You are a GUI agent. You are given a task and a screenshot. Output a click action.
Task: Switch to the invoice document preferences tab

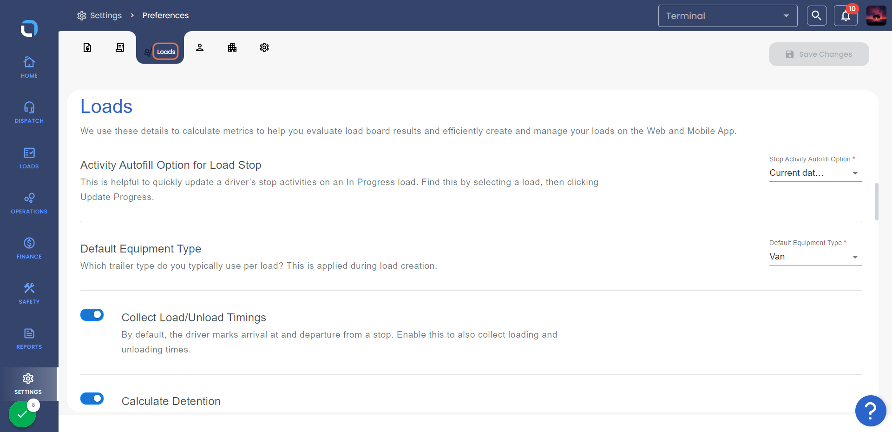(x=87, y=47)
